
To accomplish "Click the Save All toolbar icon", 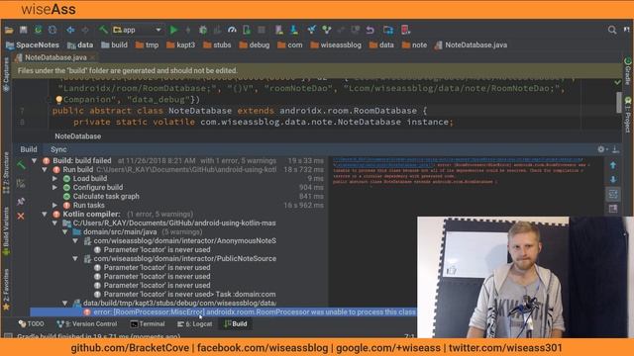I will pos(24,30).
